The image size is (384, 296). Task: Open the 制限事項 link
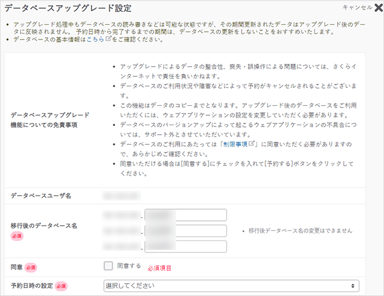point(235,144)
